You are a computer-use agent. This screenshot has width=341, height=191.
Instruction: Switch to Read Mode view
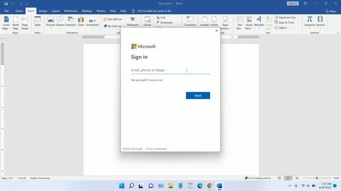pos(279,178)
